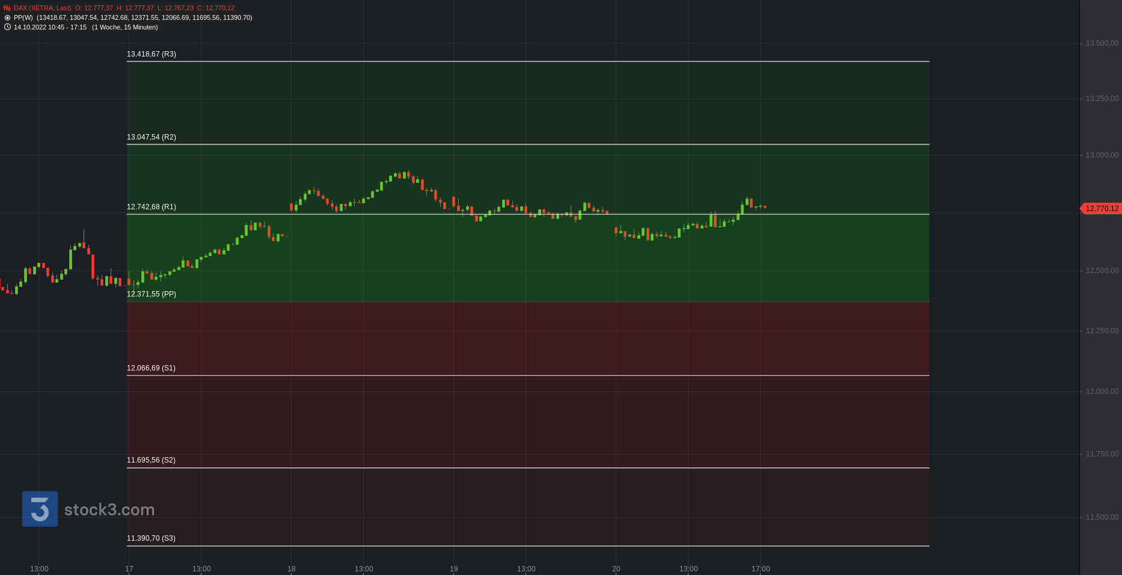This screenshot has height=575, width=1122.
Task: Click the pivot values list after PP(W)
Action: pos(144,18)
